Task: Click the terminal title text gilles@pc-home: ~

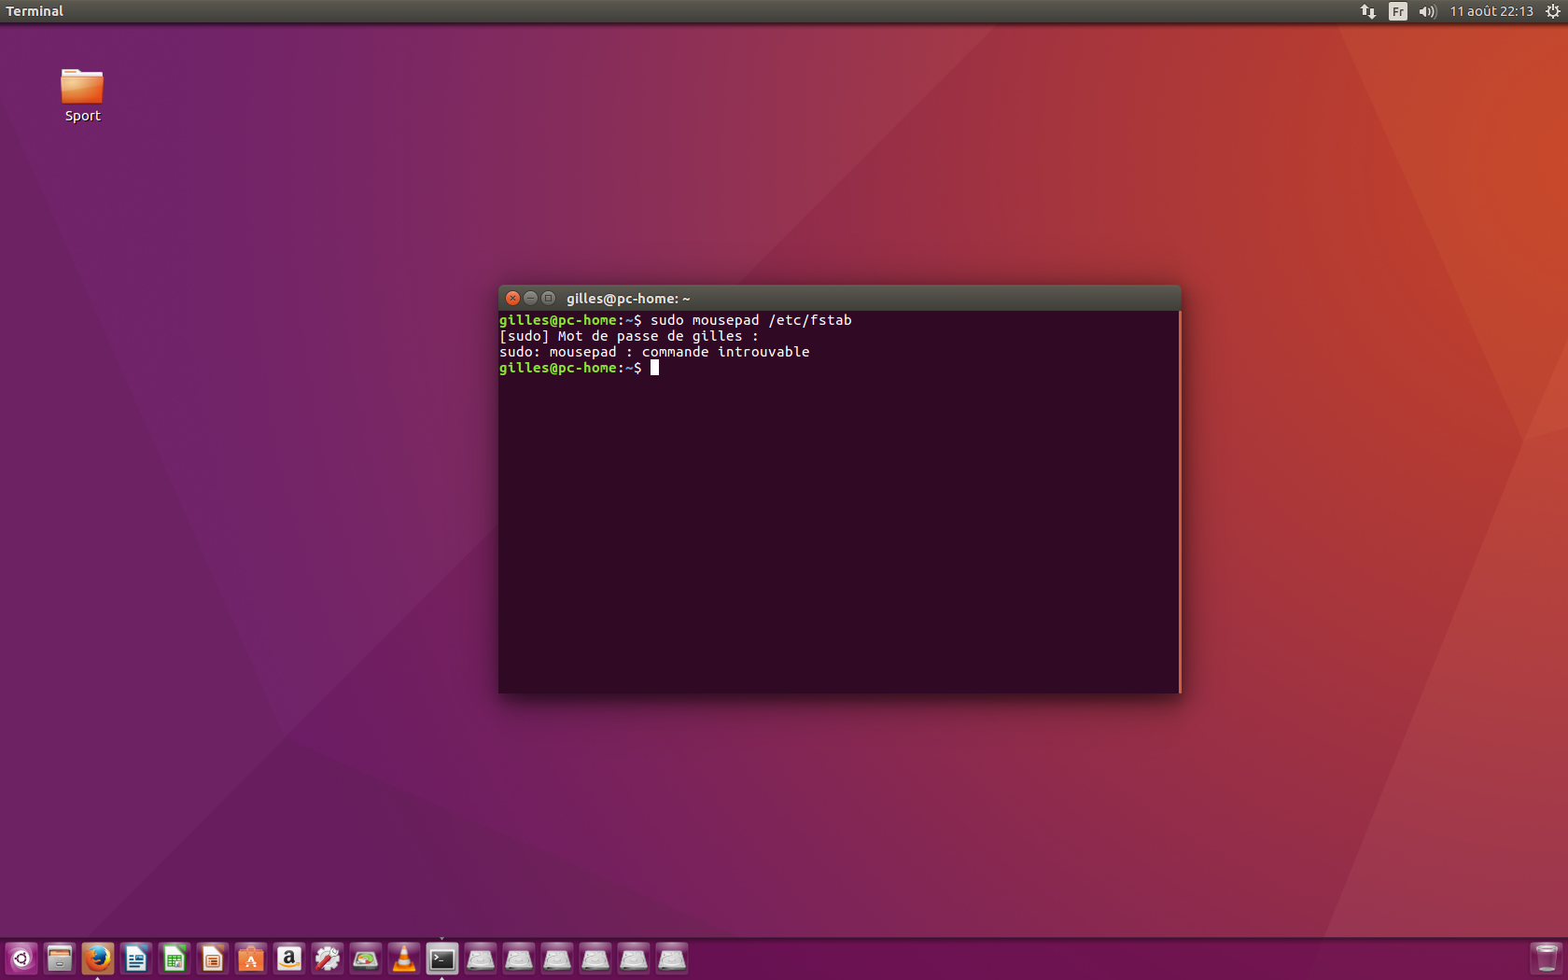Action: coord(628,299)
